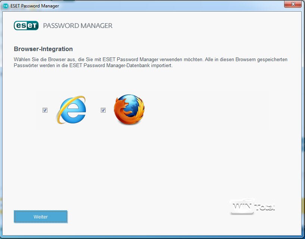This screenshot has width=305, height=239.
Task: Click the PASSWORD MANAGER header text
Action: pos(78,26)
